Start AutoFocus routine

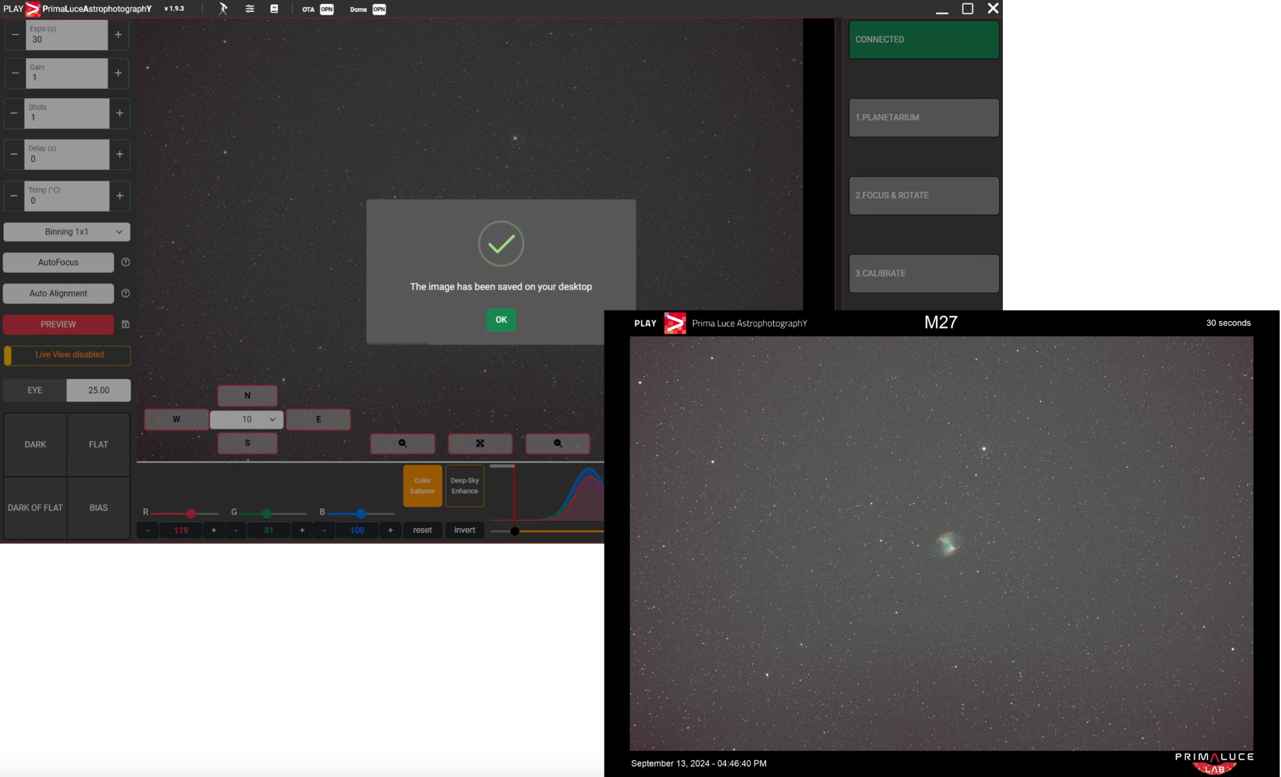pyautogui.click(x=58, y=262)
